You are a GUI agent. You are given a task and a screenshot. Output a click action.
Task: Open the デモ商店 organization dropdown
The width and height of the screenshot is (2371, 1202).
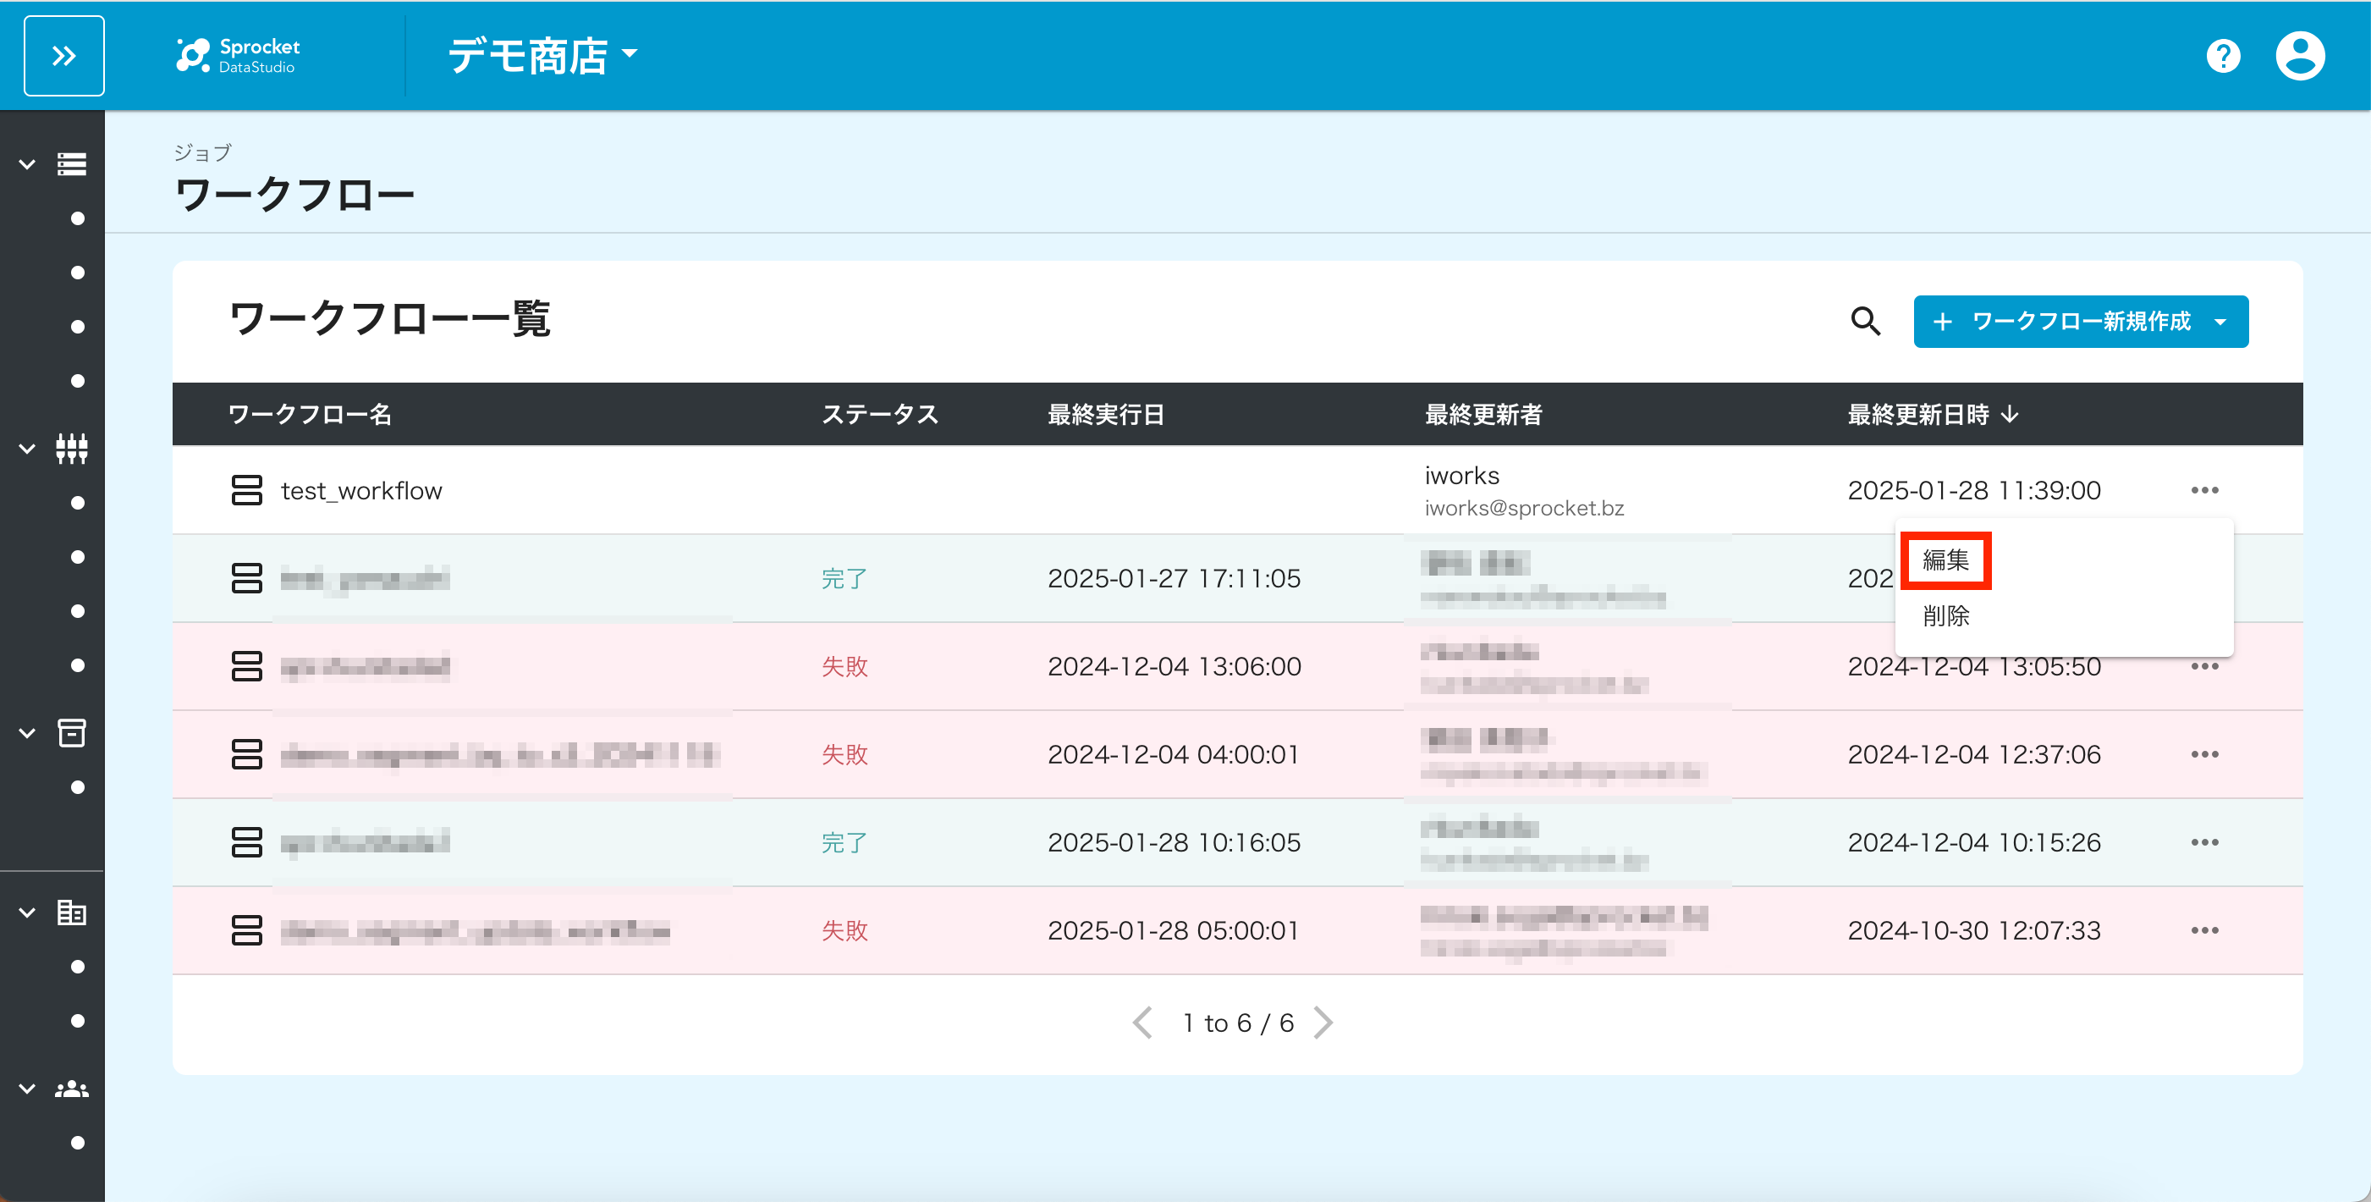542,55
